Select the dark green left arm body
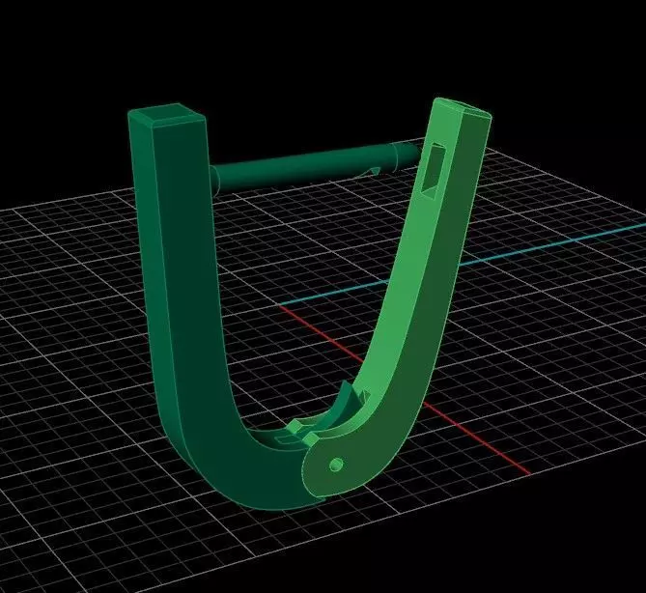Image resolution: width=646 pixels, height=593 pixels. pyautogui.click(x=189, y=309)
